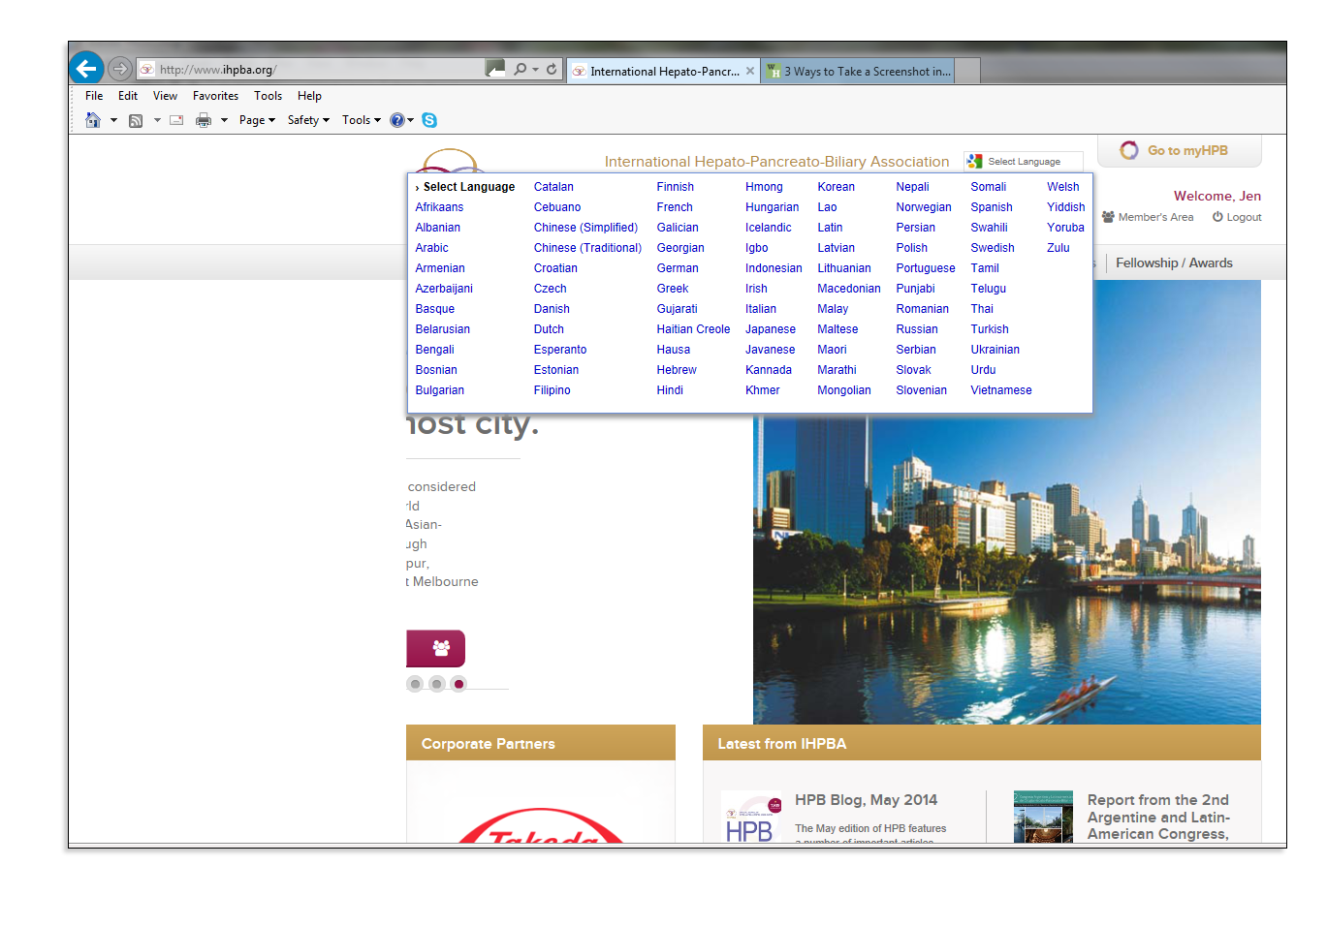The width and height of the screenshot is (1327, 927).
Task: Click the Print icon in command bar
Action: coord(204,120)
